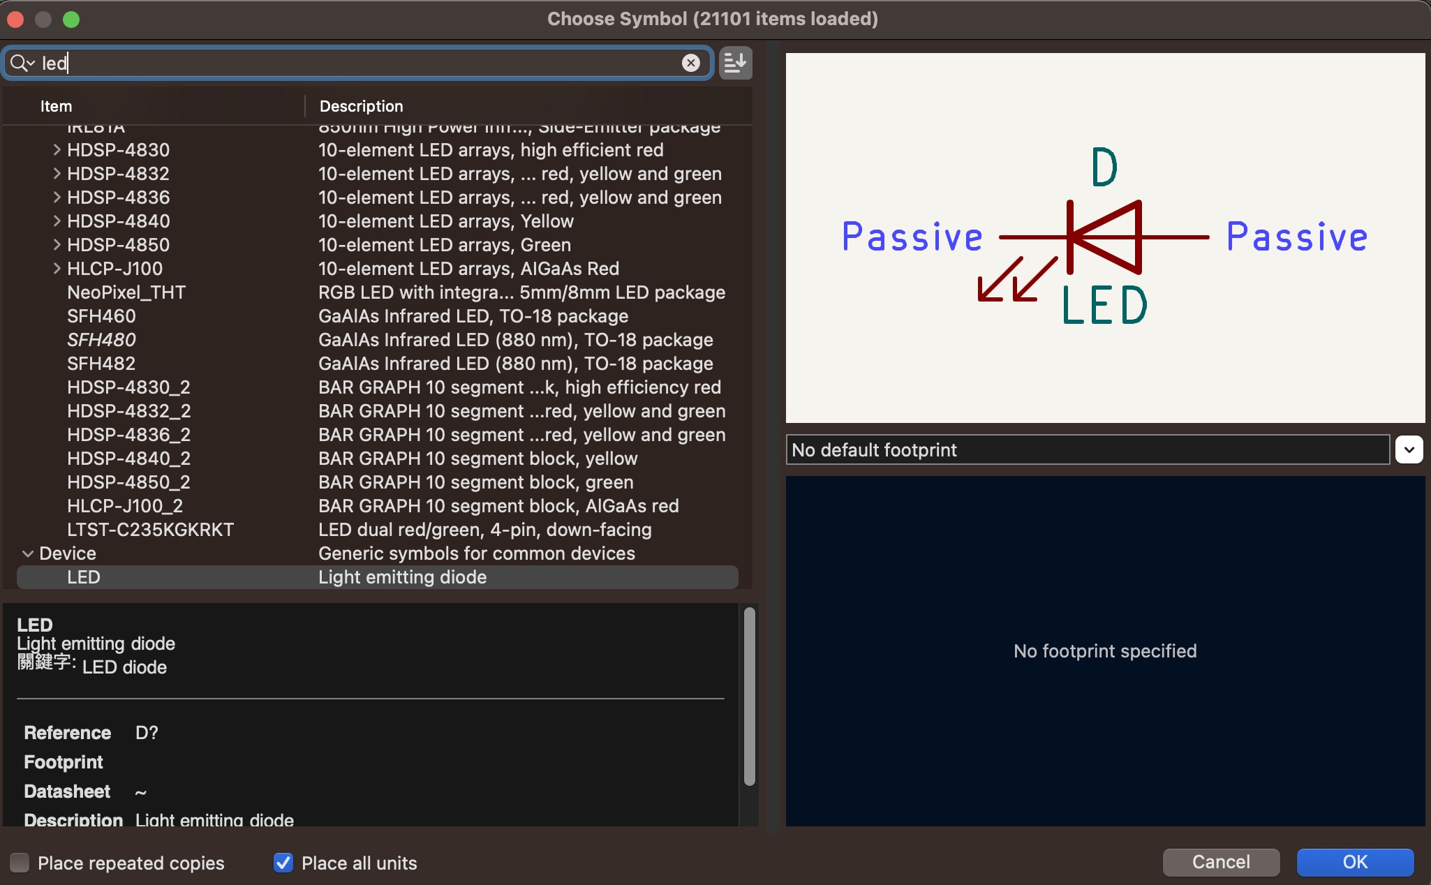Screen dimensions: 1431x885
Task: Confirm with the OK button
Action: click(1355, 862)
